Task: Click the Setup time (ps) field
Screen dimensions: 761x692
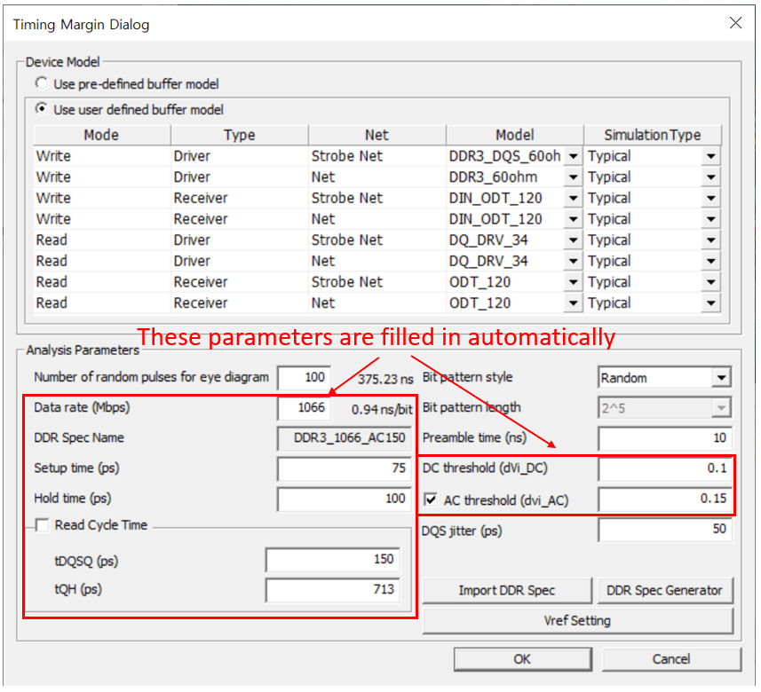Action: [345, 468]
